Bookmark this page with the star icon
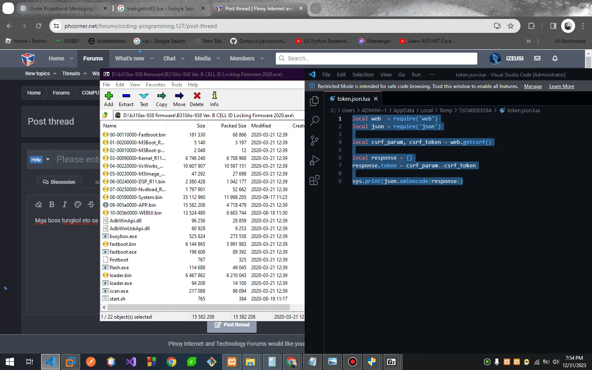 coord(511,26)
